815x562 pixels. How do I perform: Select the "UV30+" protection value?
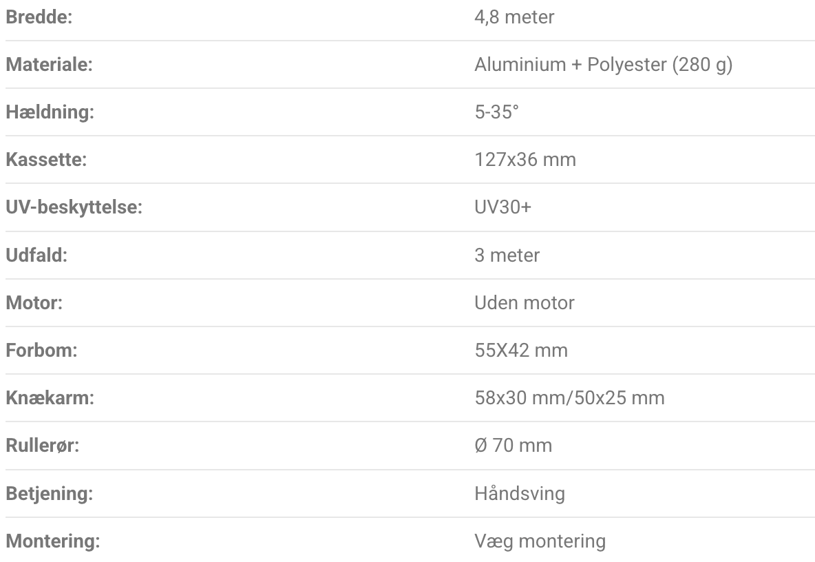[503, 207]
